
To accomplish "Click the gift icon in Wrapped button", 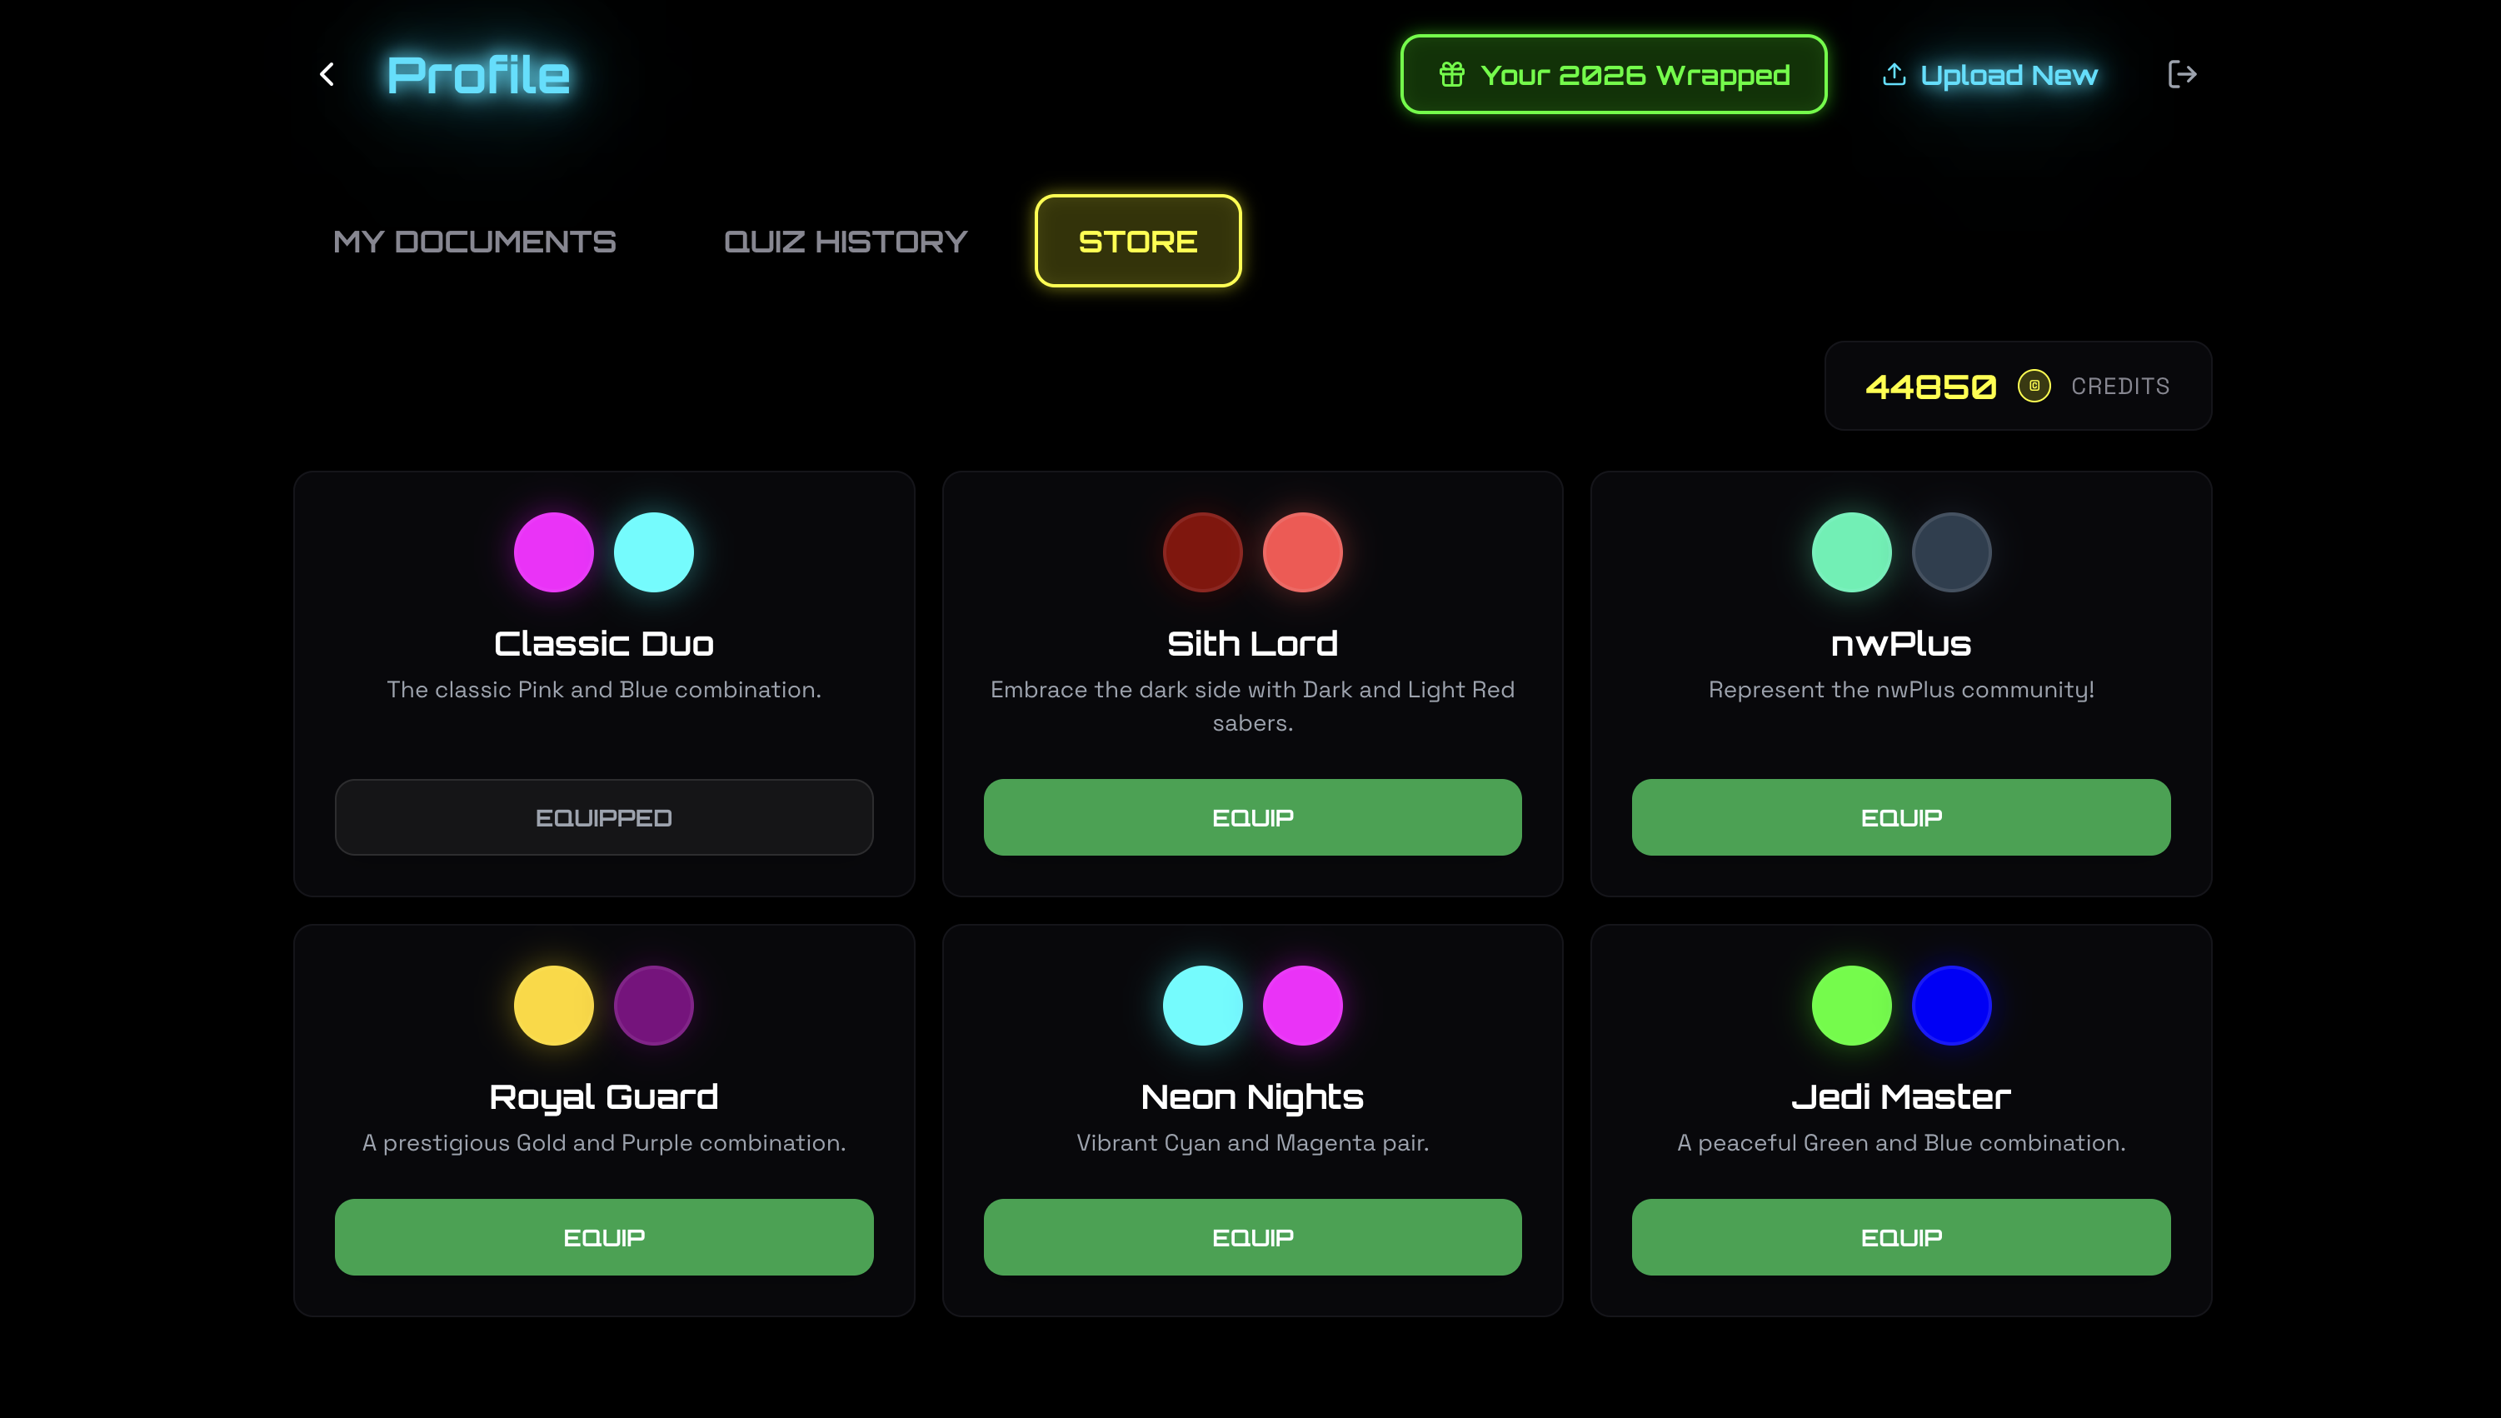I will click(x=1451, y=74).
